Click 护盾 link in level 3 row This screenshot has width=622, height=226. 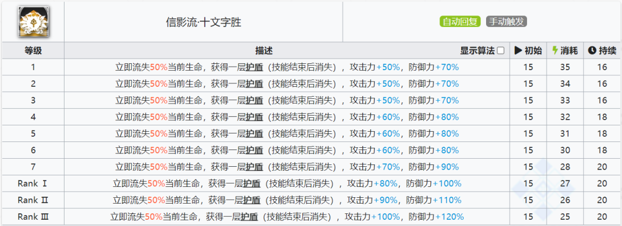pyautogui.click(x=254, y=101)
